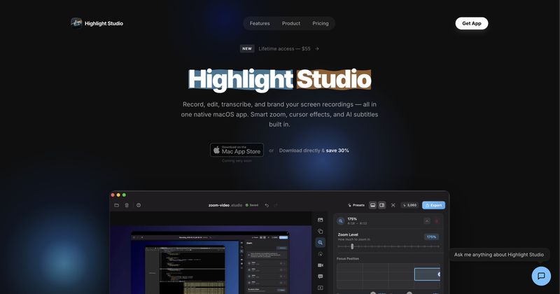Click the redo arrow icon
The image size is (560, 294).
pyautogui.click(x=276, y=205)
